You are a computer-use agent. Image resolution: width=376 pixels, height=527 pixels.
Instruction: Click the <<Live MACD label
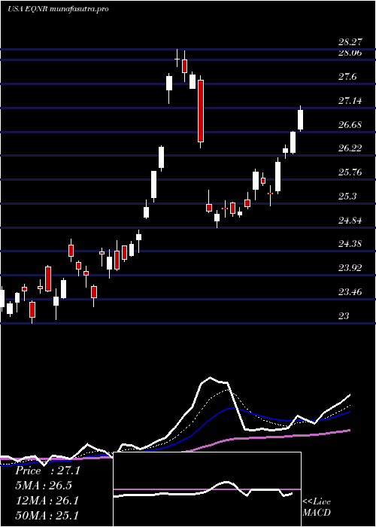click(x=317, y=507)
